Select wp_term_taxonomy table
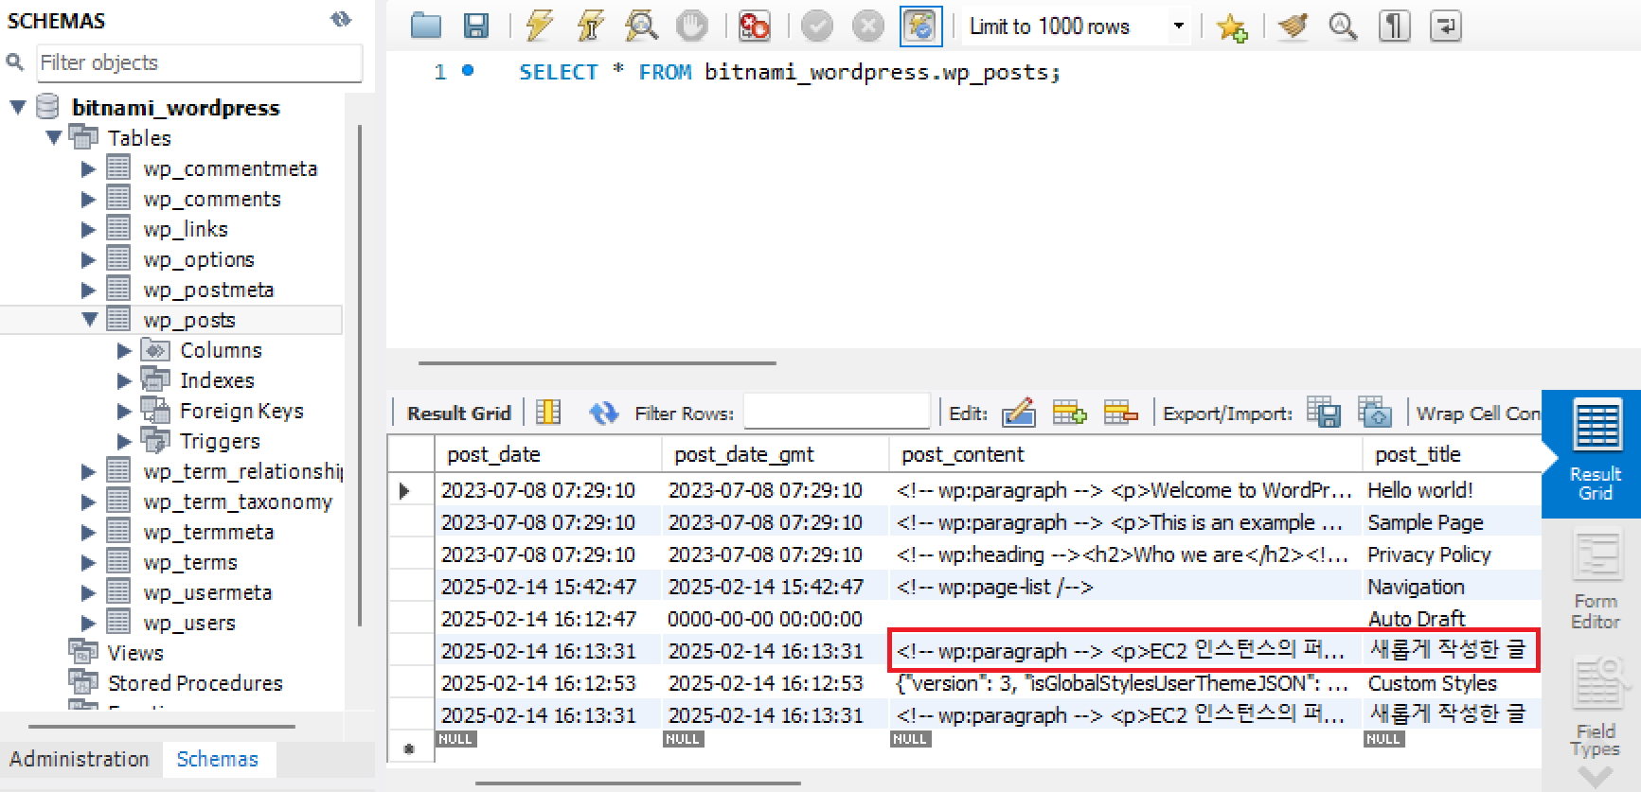 pyautogui.click(x=238, y=502)
